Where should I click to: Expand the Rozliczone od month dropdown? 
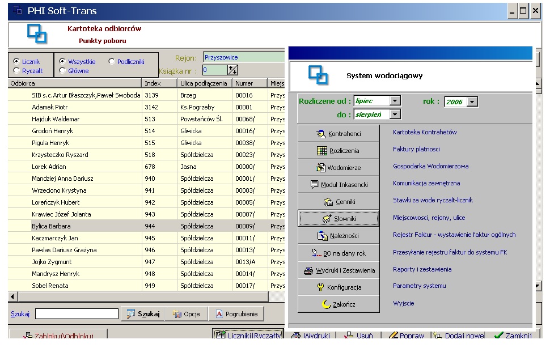click(395, 101)
